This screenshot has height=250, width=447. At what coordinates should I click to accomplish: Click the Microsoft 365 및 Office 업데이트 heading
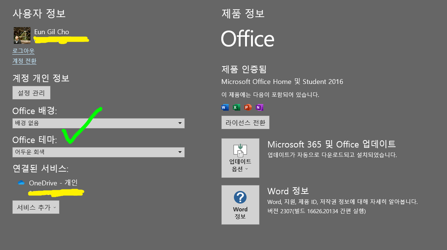tap(332, 144)
